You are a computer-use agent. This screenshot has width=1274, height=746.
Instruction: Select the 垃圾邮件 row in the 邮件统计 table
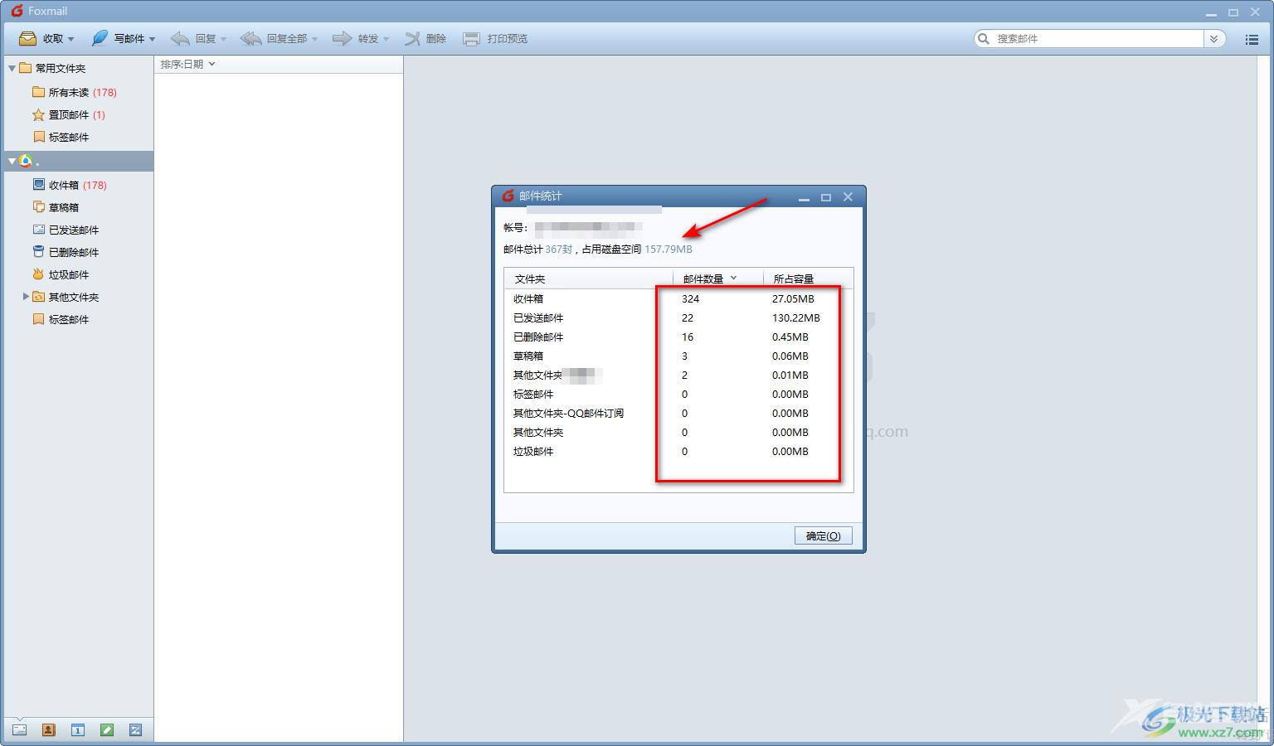[x=678, y=451]
